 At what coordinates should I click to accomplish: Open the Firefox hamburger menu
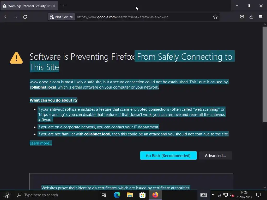click(x=261, y=17)
